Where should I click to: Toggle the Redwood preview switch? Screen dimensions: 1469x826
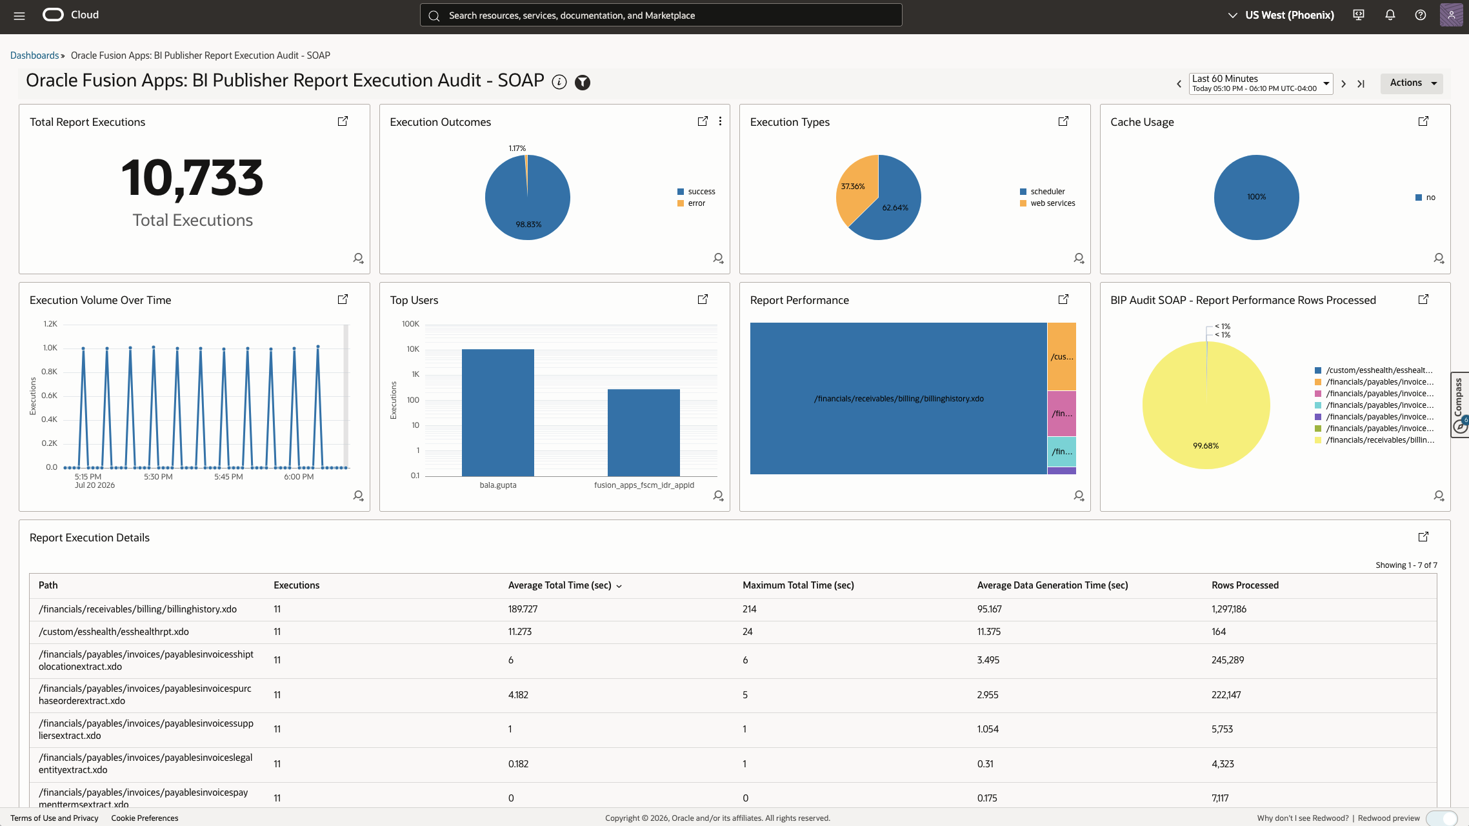pos(1441,818)
